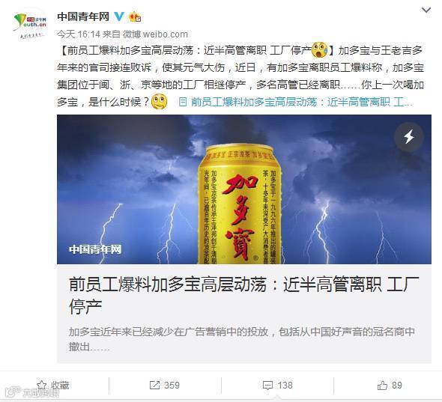Image resolution: width=442 pixels, height=402 pixels.
Task: Open the article card headline 前员工爆料加多宝高层动荡
Action: [243, 295]
